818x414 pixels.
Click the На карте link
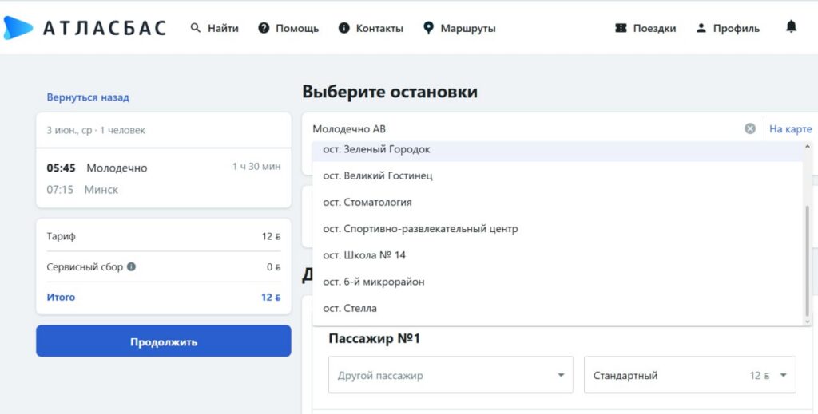click(791, 129)
